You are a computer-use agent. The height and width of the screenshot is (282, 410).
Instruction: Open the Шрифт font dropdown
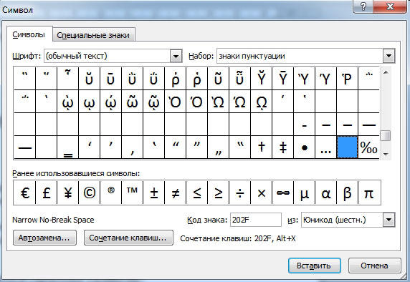(176, 56)
